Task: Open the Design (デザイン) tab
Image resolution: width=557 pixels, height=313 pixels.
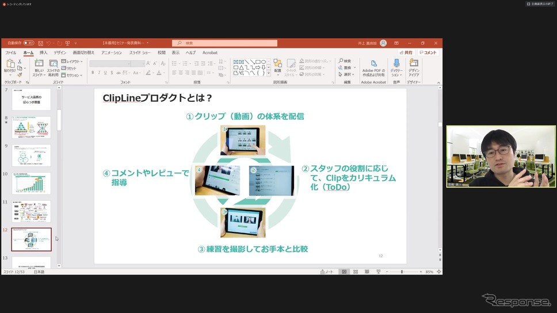Action: point(60,52)
